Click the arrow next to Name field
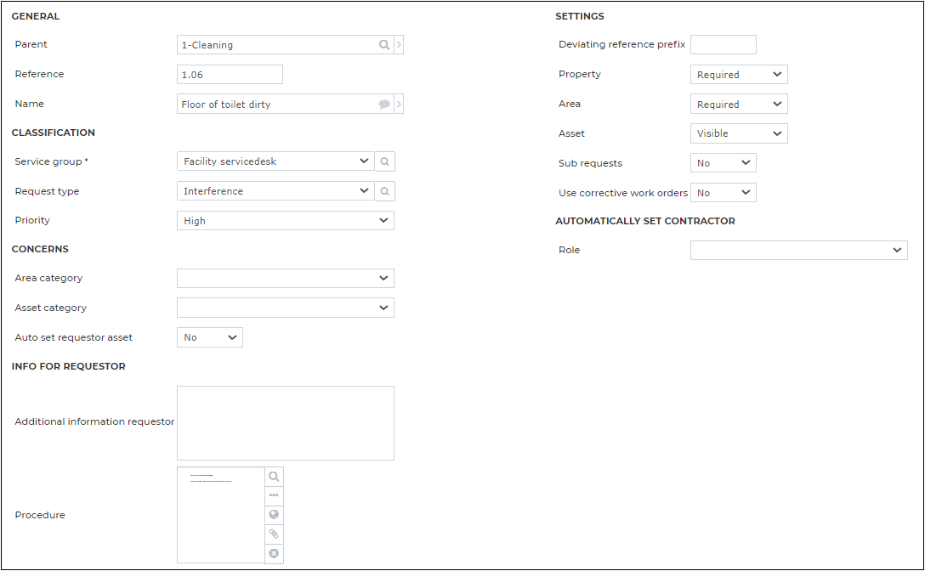Image resolution: width=925 pixels, height=571 pixels. tap(400, 105)
